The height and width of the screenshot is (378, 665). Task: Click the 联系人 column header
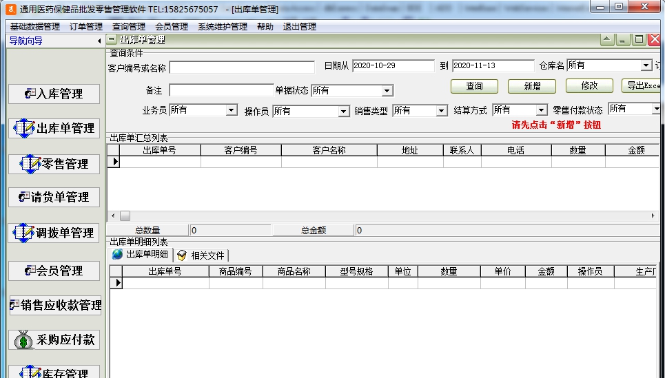pos(462,150)
